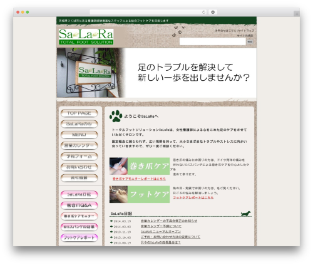This screenshot has height=265, width=313.
Task: Open the red 巻き爪ケアモニターレポートはこちら link
Action: [x=139, y=179]
